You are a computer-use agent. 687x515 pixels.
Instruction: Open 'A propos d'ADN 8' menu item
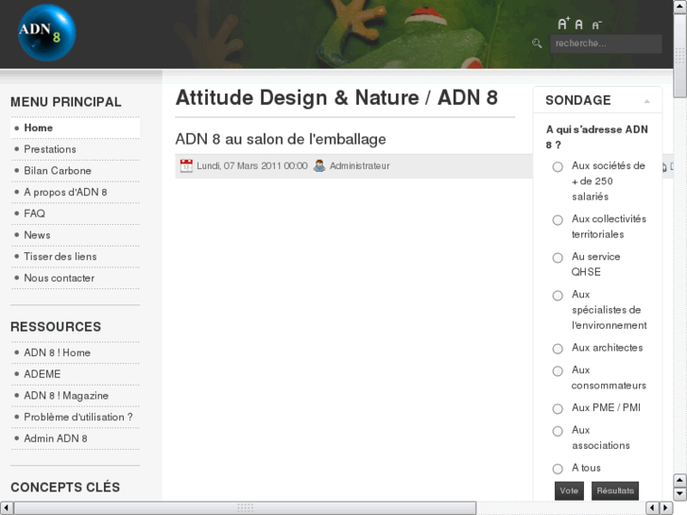[x=75, y=193]
